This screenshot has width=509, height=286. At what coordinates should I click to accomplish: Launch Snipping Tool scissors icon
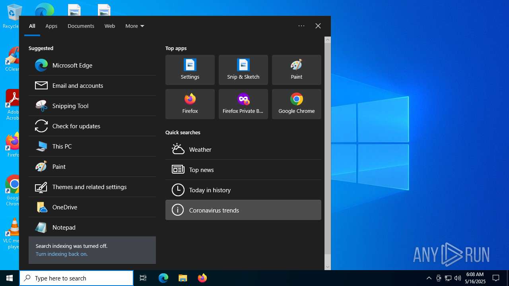click(41, 106)
